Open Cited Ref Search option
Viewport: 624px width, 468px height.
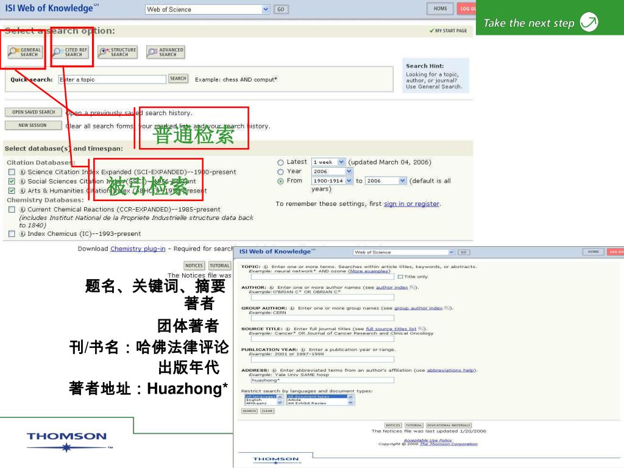pos(70,52)
